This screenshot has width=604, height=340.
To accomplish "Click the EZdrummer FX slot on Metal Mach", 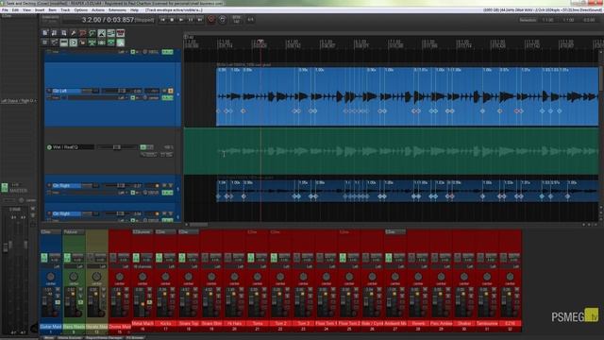I will tap(143, 232).
